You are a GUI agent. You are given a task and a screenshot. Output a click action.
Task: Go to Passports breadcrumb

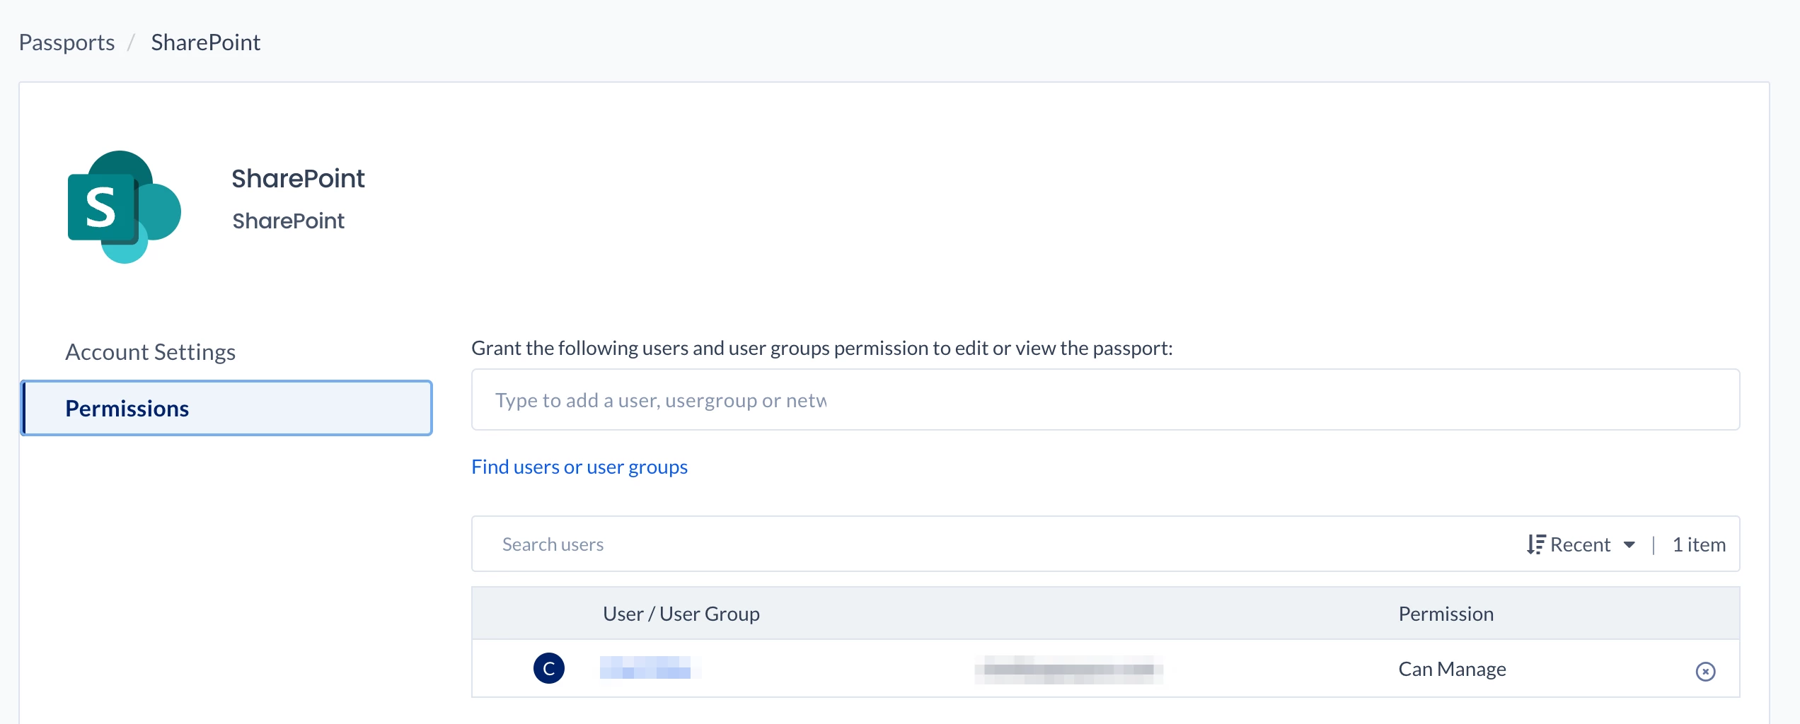(67, 42)
